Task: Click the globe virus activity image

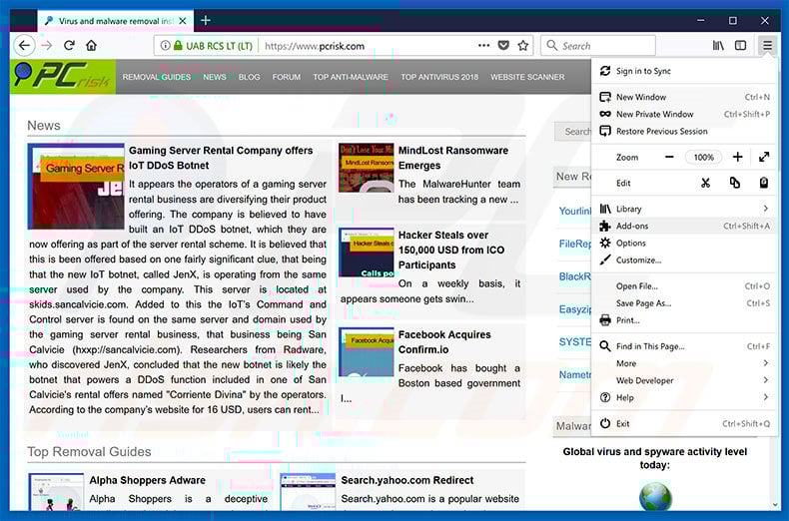Action: (655, 496)
